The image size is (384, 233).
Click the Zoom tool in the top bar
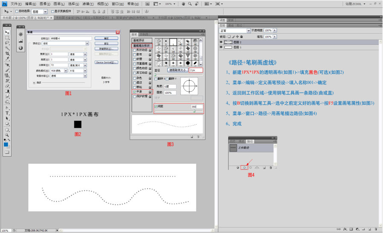[x=190, y=3]
